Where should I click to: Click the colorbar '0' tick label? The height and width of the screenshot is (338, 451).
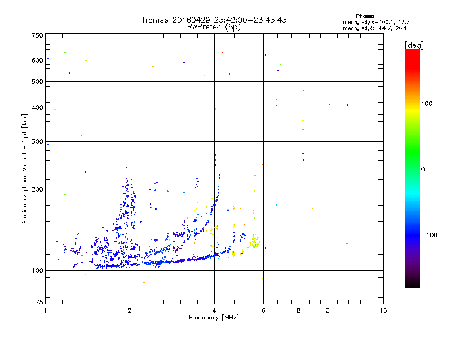[423, 170]
